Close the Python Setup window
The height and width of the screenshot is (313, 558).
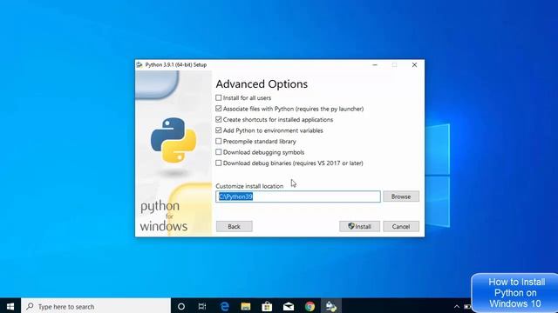point(414,65)
